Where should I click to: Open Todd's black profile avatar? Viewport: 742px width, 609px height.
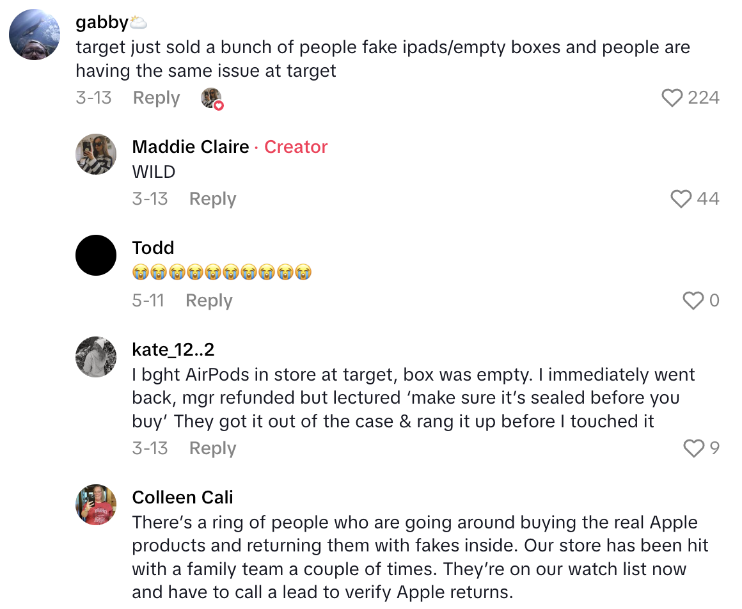coord(96,255)
